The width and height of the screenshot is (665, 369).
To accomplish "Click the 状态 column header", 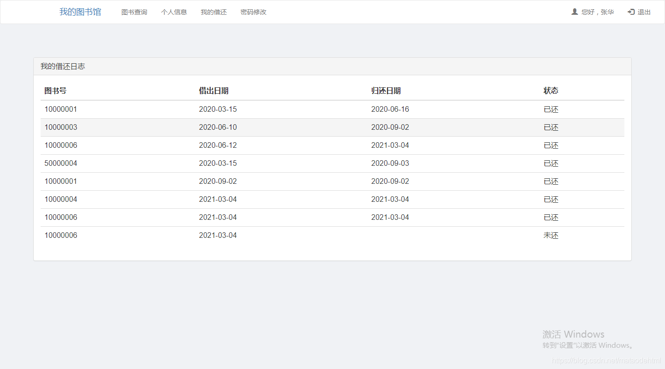I will (x=551, y=91).
